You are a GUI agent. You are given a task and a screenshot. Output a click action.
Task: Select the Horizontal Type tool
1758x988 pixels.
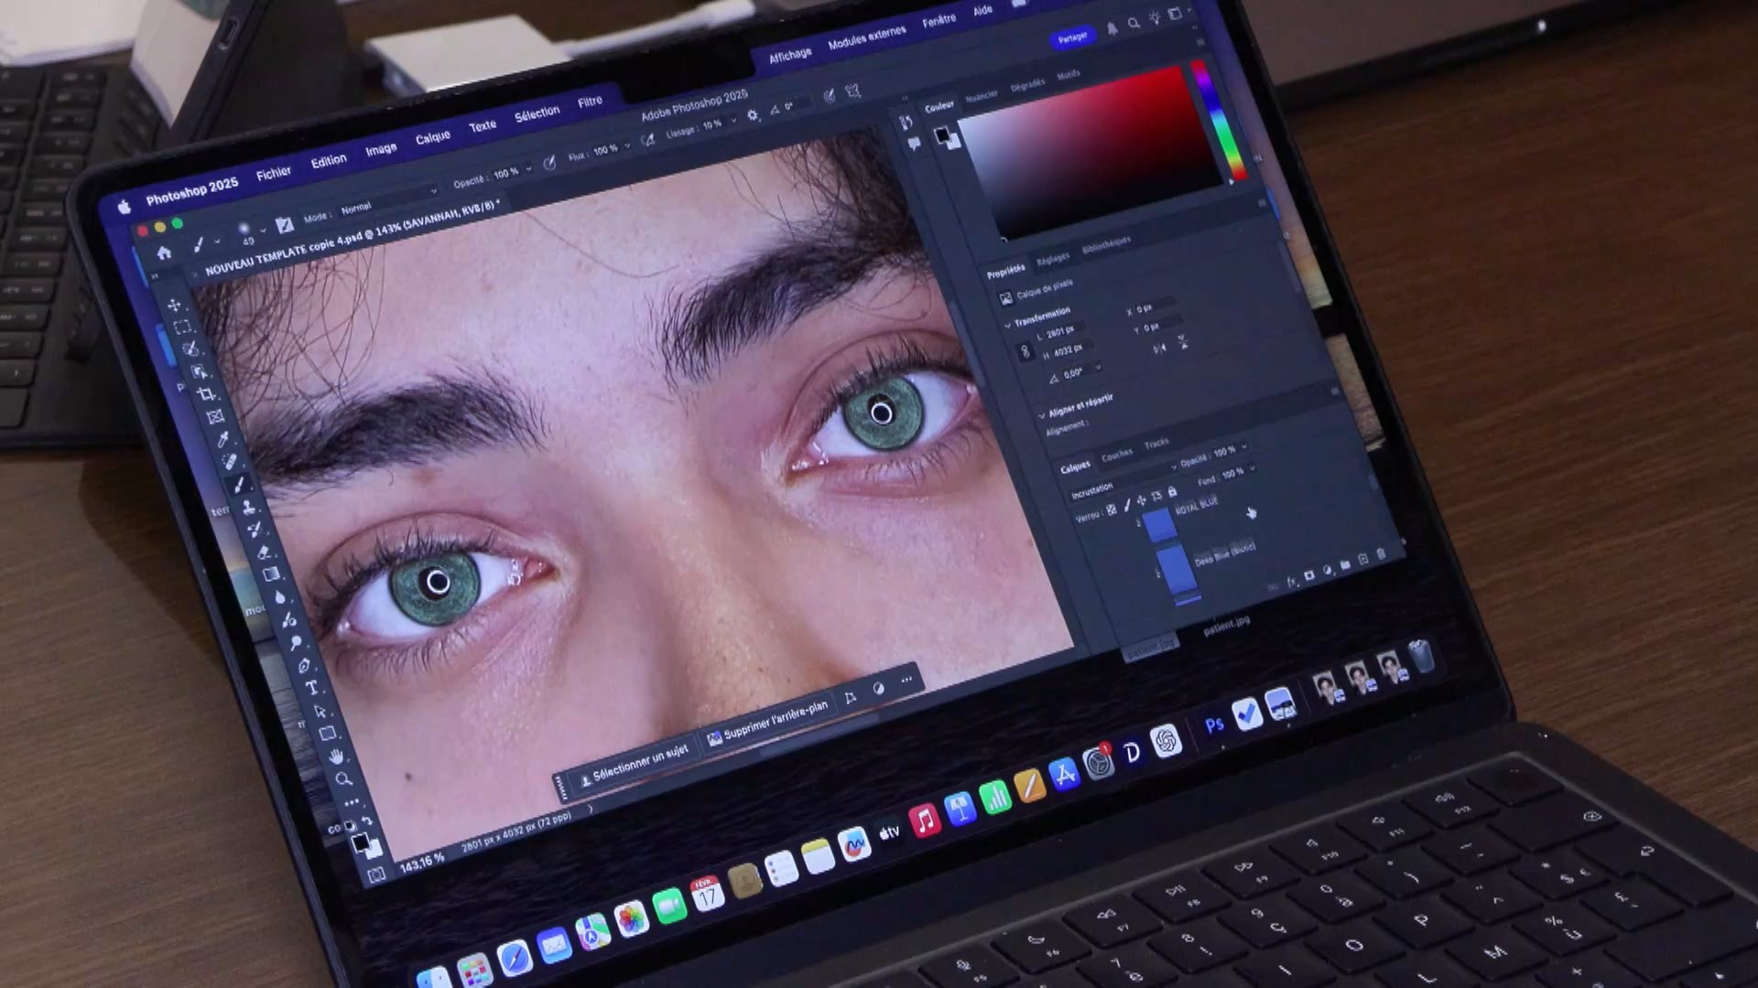[x=311, y=688]
